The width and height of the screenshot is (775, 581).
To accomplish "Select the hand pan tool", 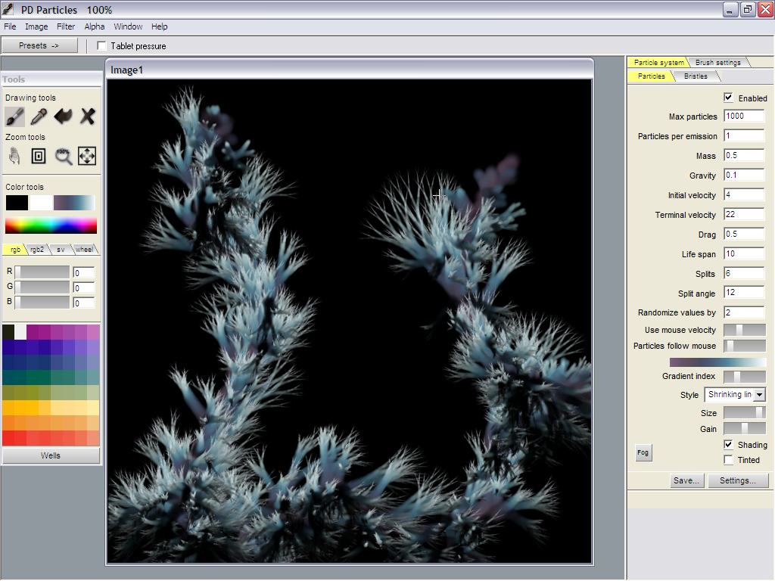I will (x=14, y=156).
